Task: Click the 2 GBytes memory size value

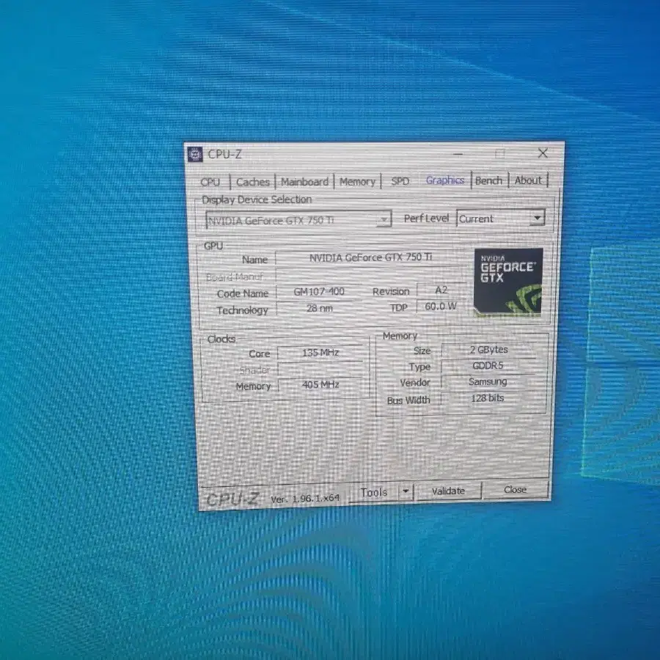Action: (488, 350)
